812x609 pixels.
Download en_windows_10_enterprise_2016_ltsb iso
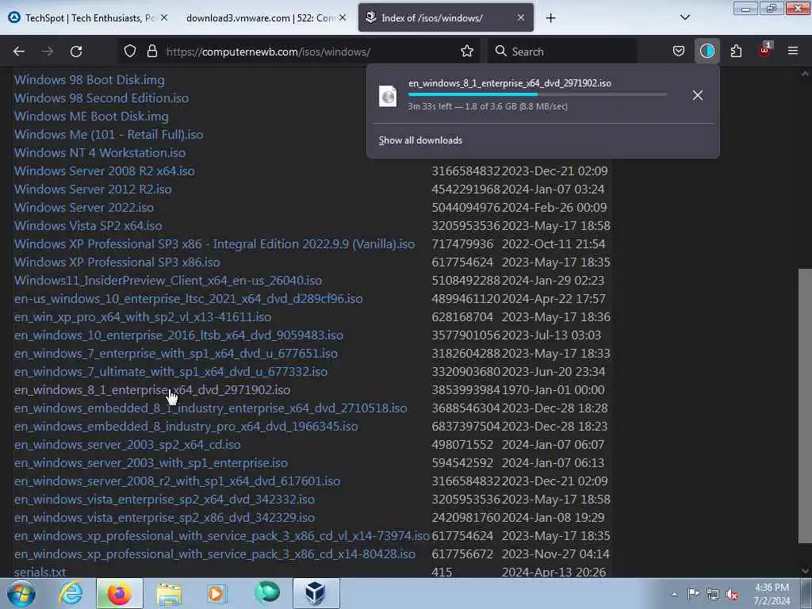178,335
